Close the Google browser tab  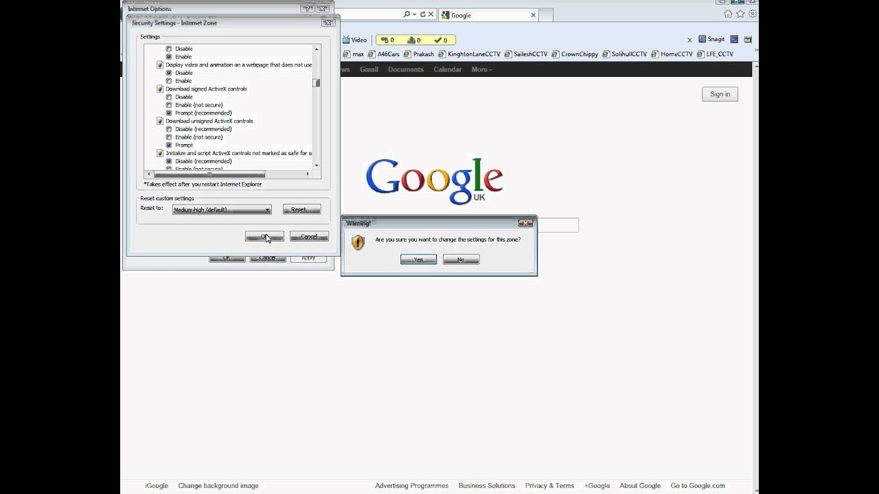coord(533,14)
